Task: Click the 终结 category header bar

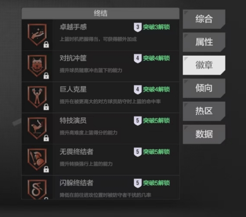Action: (x=100, y=14)
